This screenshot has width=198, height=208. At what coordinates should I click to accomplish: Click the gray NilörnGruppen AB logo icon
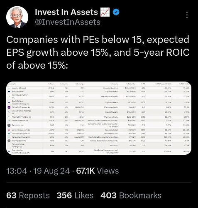click(9, 141)
